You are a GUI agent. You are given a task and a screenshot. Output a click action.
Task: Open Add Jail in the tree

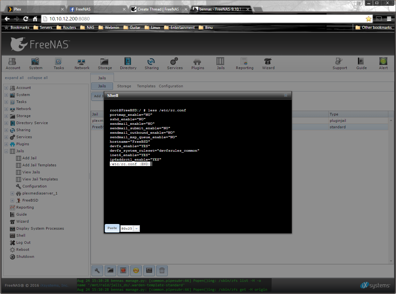29,158
